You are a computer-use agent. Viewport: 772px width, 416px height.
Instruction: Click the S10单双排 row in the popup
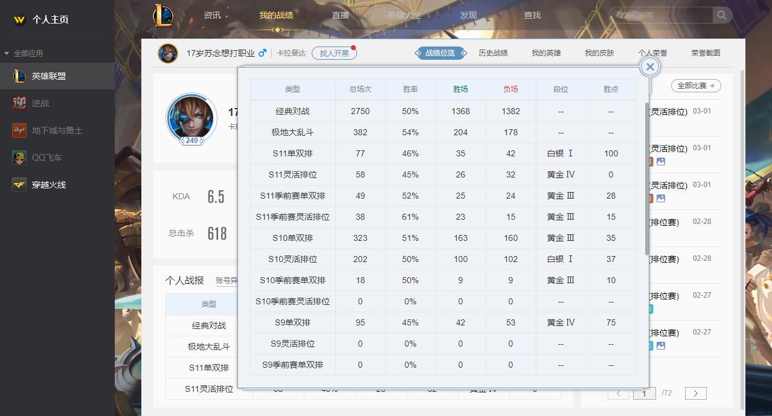click(443, 238)
